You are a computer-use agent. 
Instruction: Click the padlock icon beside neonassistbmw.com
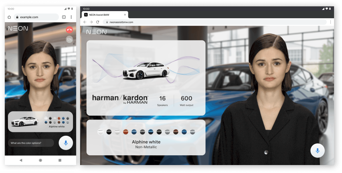pyautogui.click(x=107, y=22)
